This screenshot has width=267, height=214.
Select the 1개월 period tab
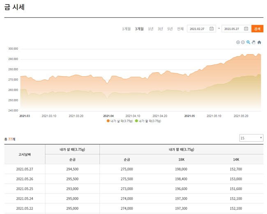pos(126,29)
